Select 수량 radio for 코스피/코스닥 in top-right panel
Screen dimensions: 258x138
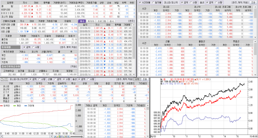click(191, 3)
